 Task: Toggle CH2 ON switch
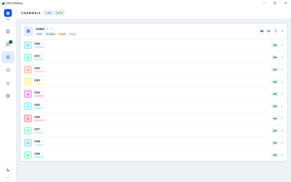pos(275,70)
